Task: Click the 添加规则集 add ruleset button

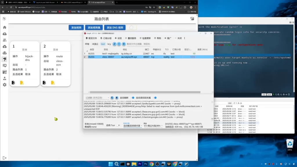Action: [94, 28]
